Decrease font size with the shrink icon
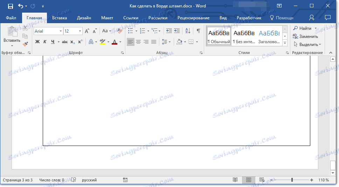The height and width of the screenshot is (187, 339). pyautogui.click(x=95, y=31)
